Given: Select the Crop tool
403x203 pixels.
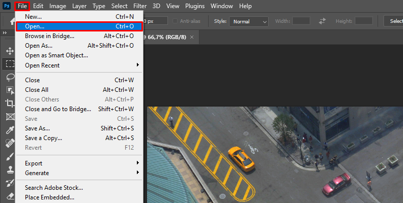Looking at the screenshot, I should click(x=10, y=103).
